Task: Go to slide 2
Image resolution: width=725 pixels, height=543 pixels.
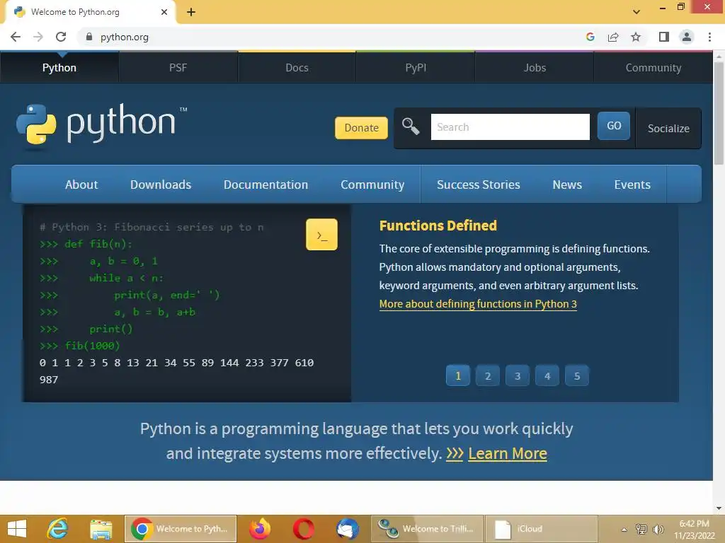Action: pyautogui.click(x=487, y=375)
